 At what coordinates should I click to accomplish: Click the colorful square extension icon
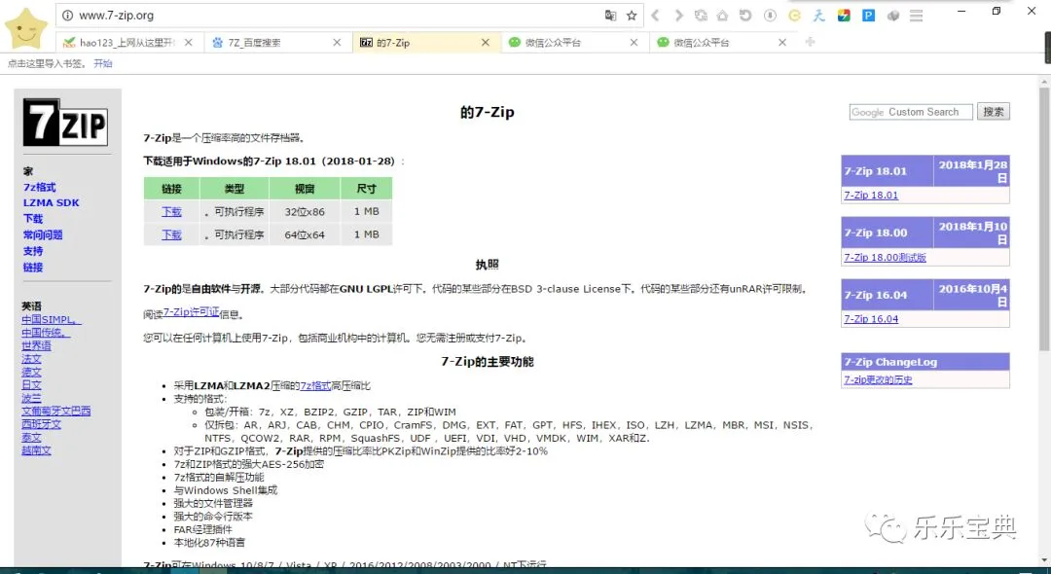tap(844, 16)
